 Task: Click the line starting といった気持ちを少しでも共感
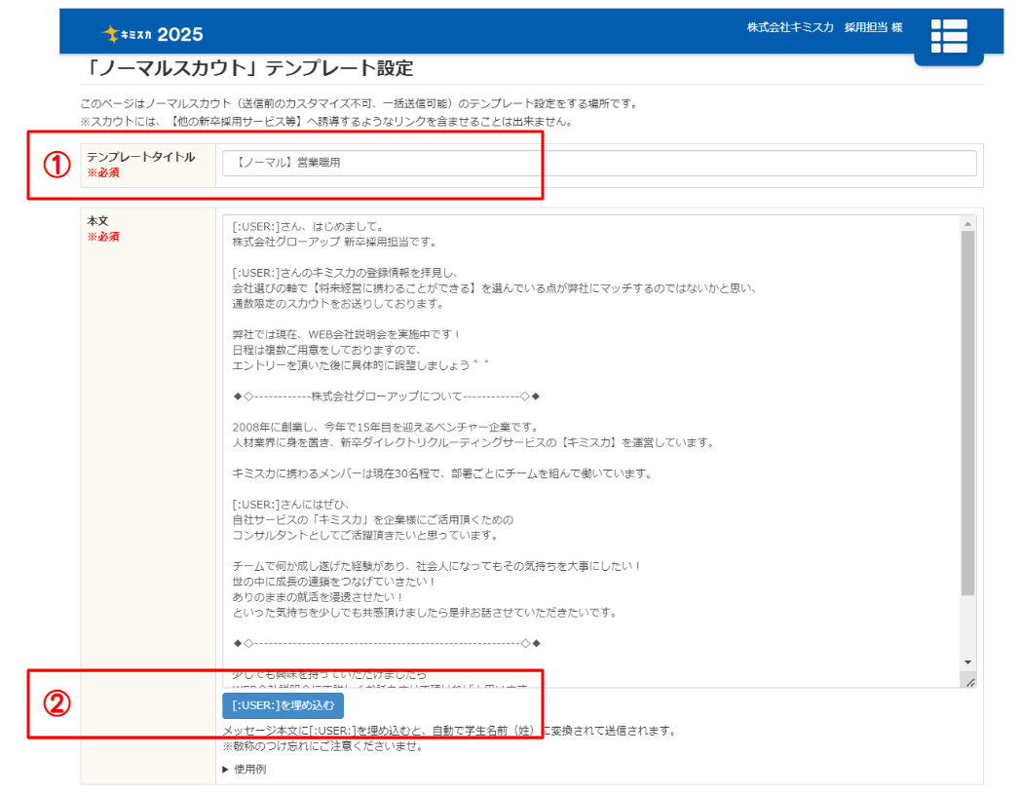coord(425,613)
